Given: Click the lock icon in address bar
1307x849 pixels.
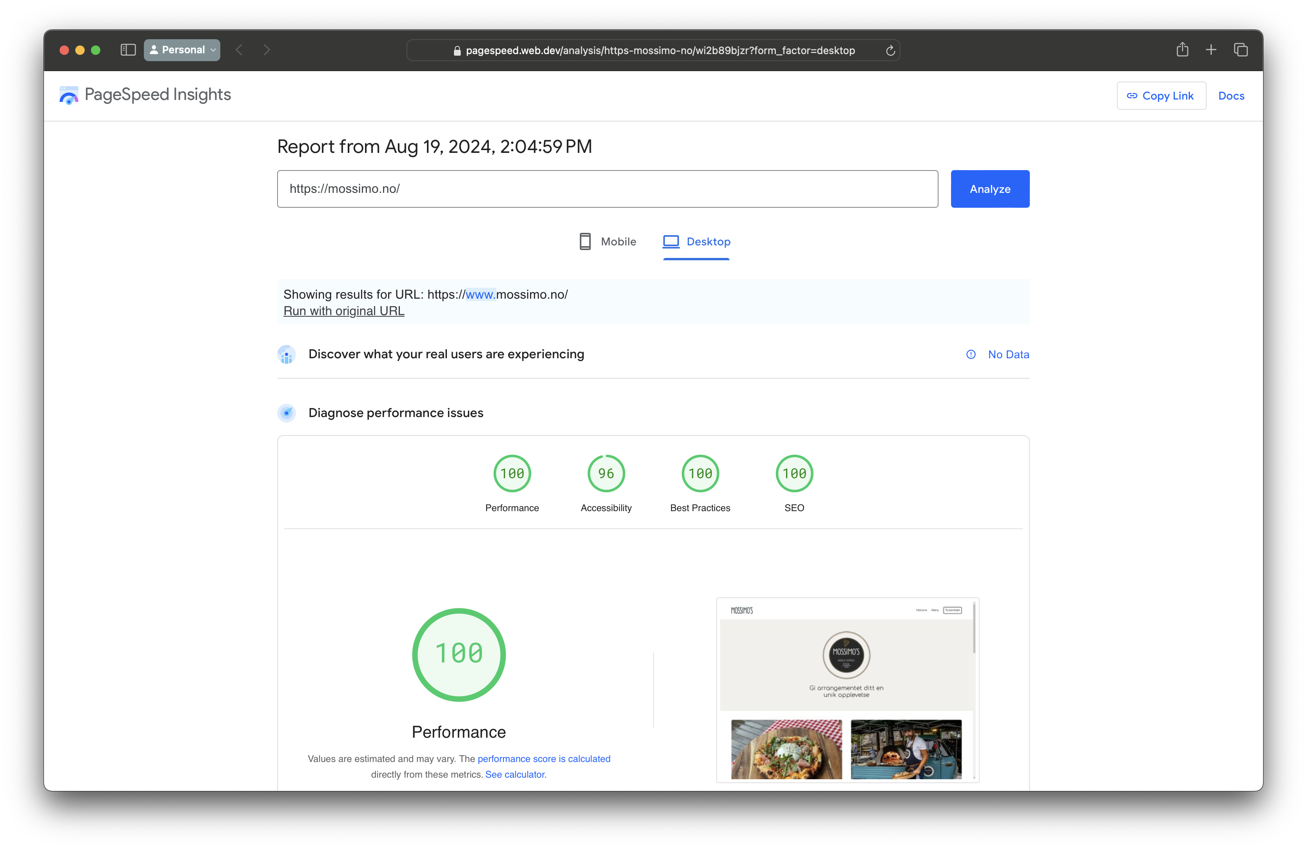Looking at the screenshot, I should click(457, 51).
